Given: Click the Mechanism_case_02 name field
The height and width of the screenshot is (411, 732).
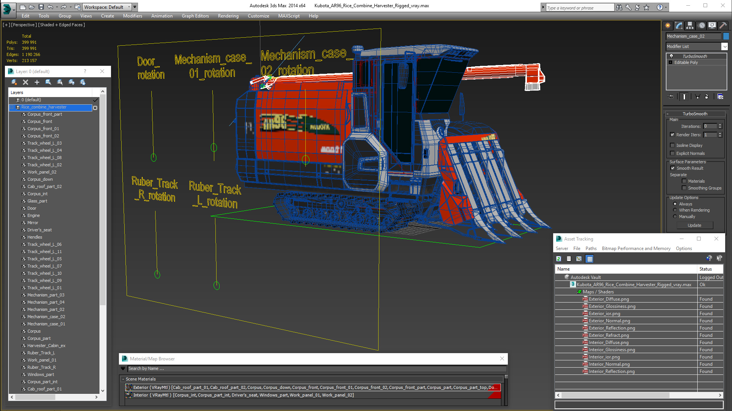Looking at the screenshot, I should (x=693, y=36).
